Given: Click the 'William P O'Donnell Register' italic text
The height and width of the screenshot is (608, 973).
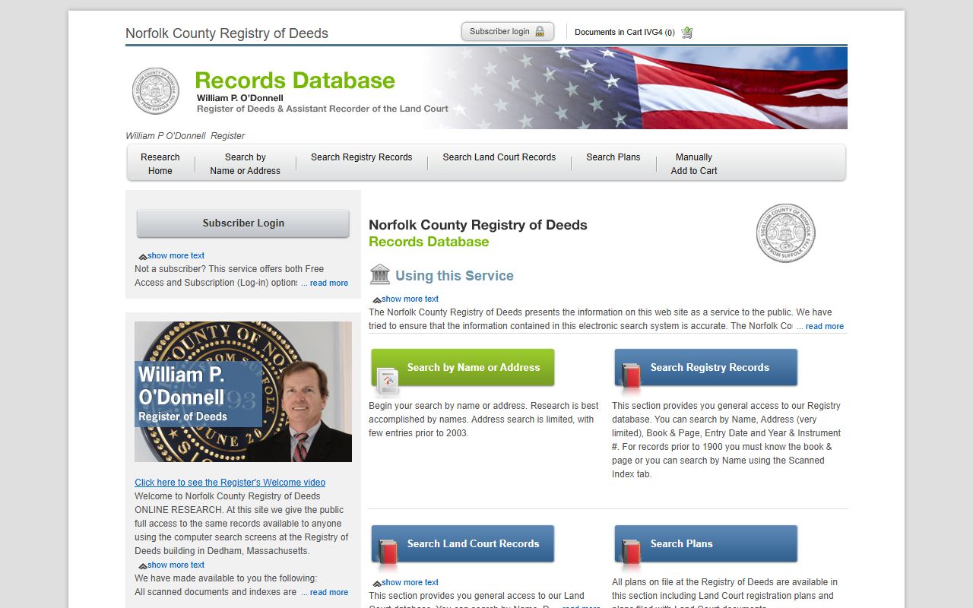Looking at the screenshot, I should pyautogui.click(x=185, y=136).
